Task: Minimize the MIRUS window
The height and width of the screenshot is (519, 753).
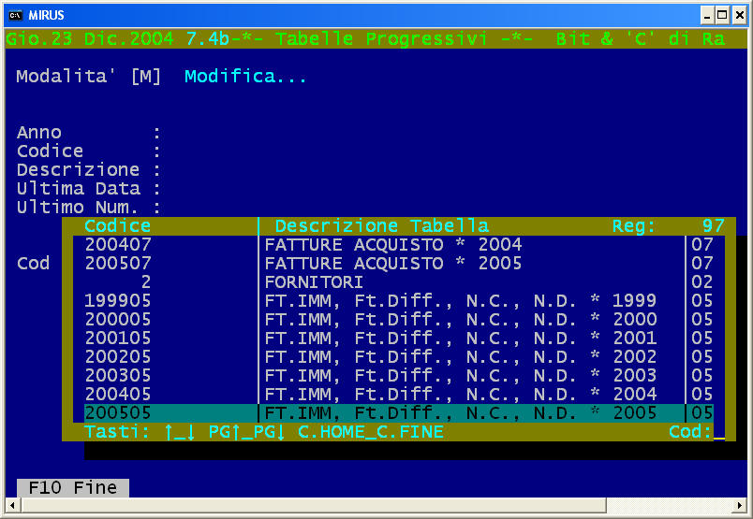Action: [x=707, y=15]
